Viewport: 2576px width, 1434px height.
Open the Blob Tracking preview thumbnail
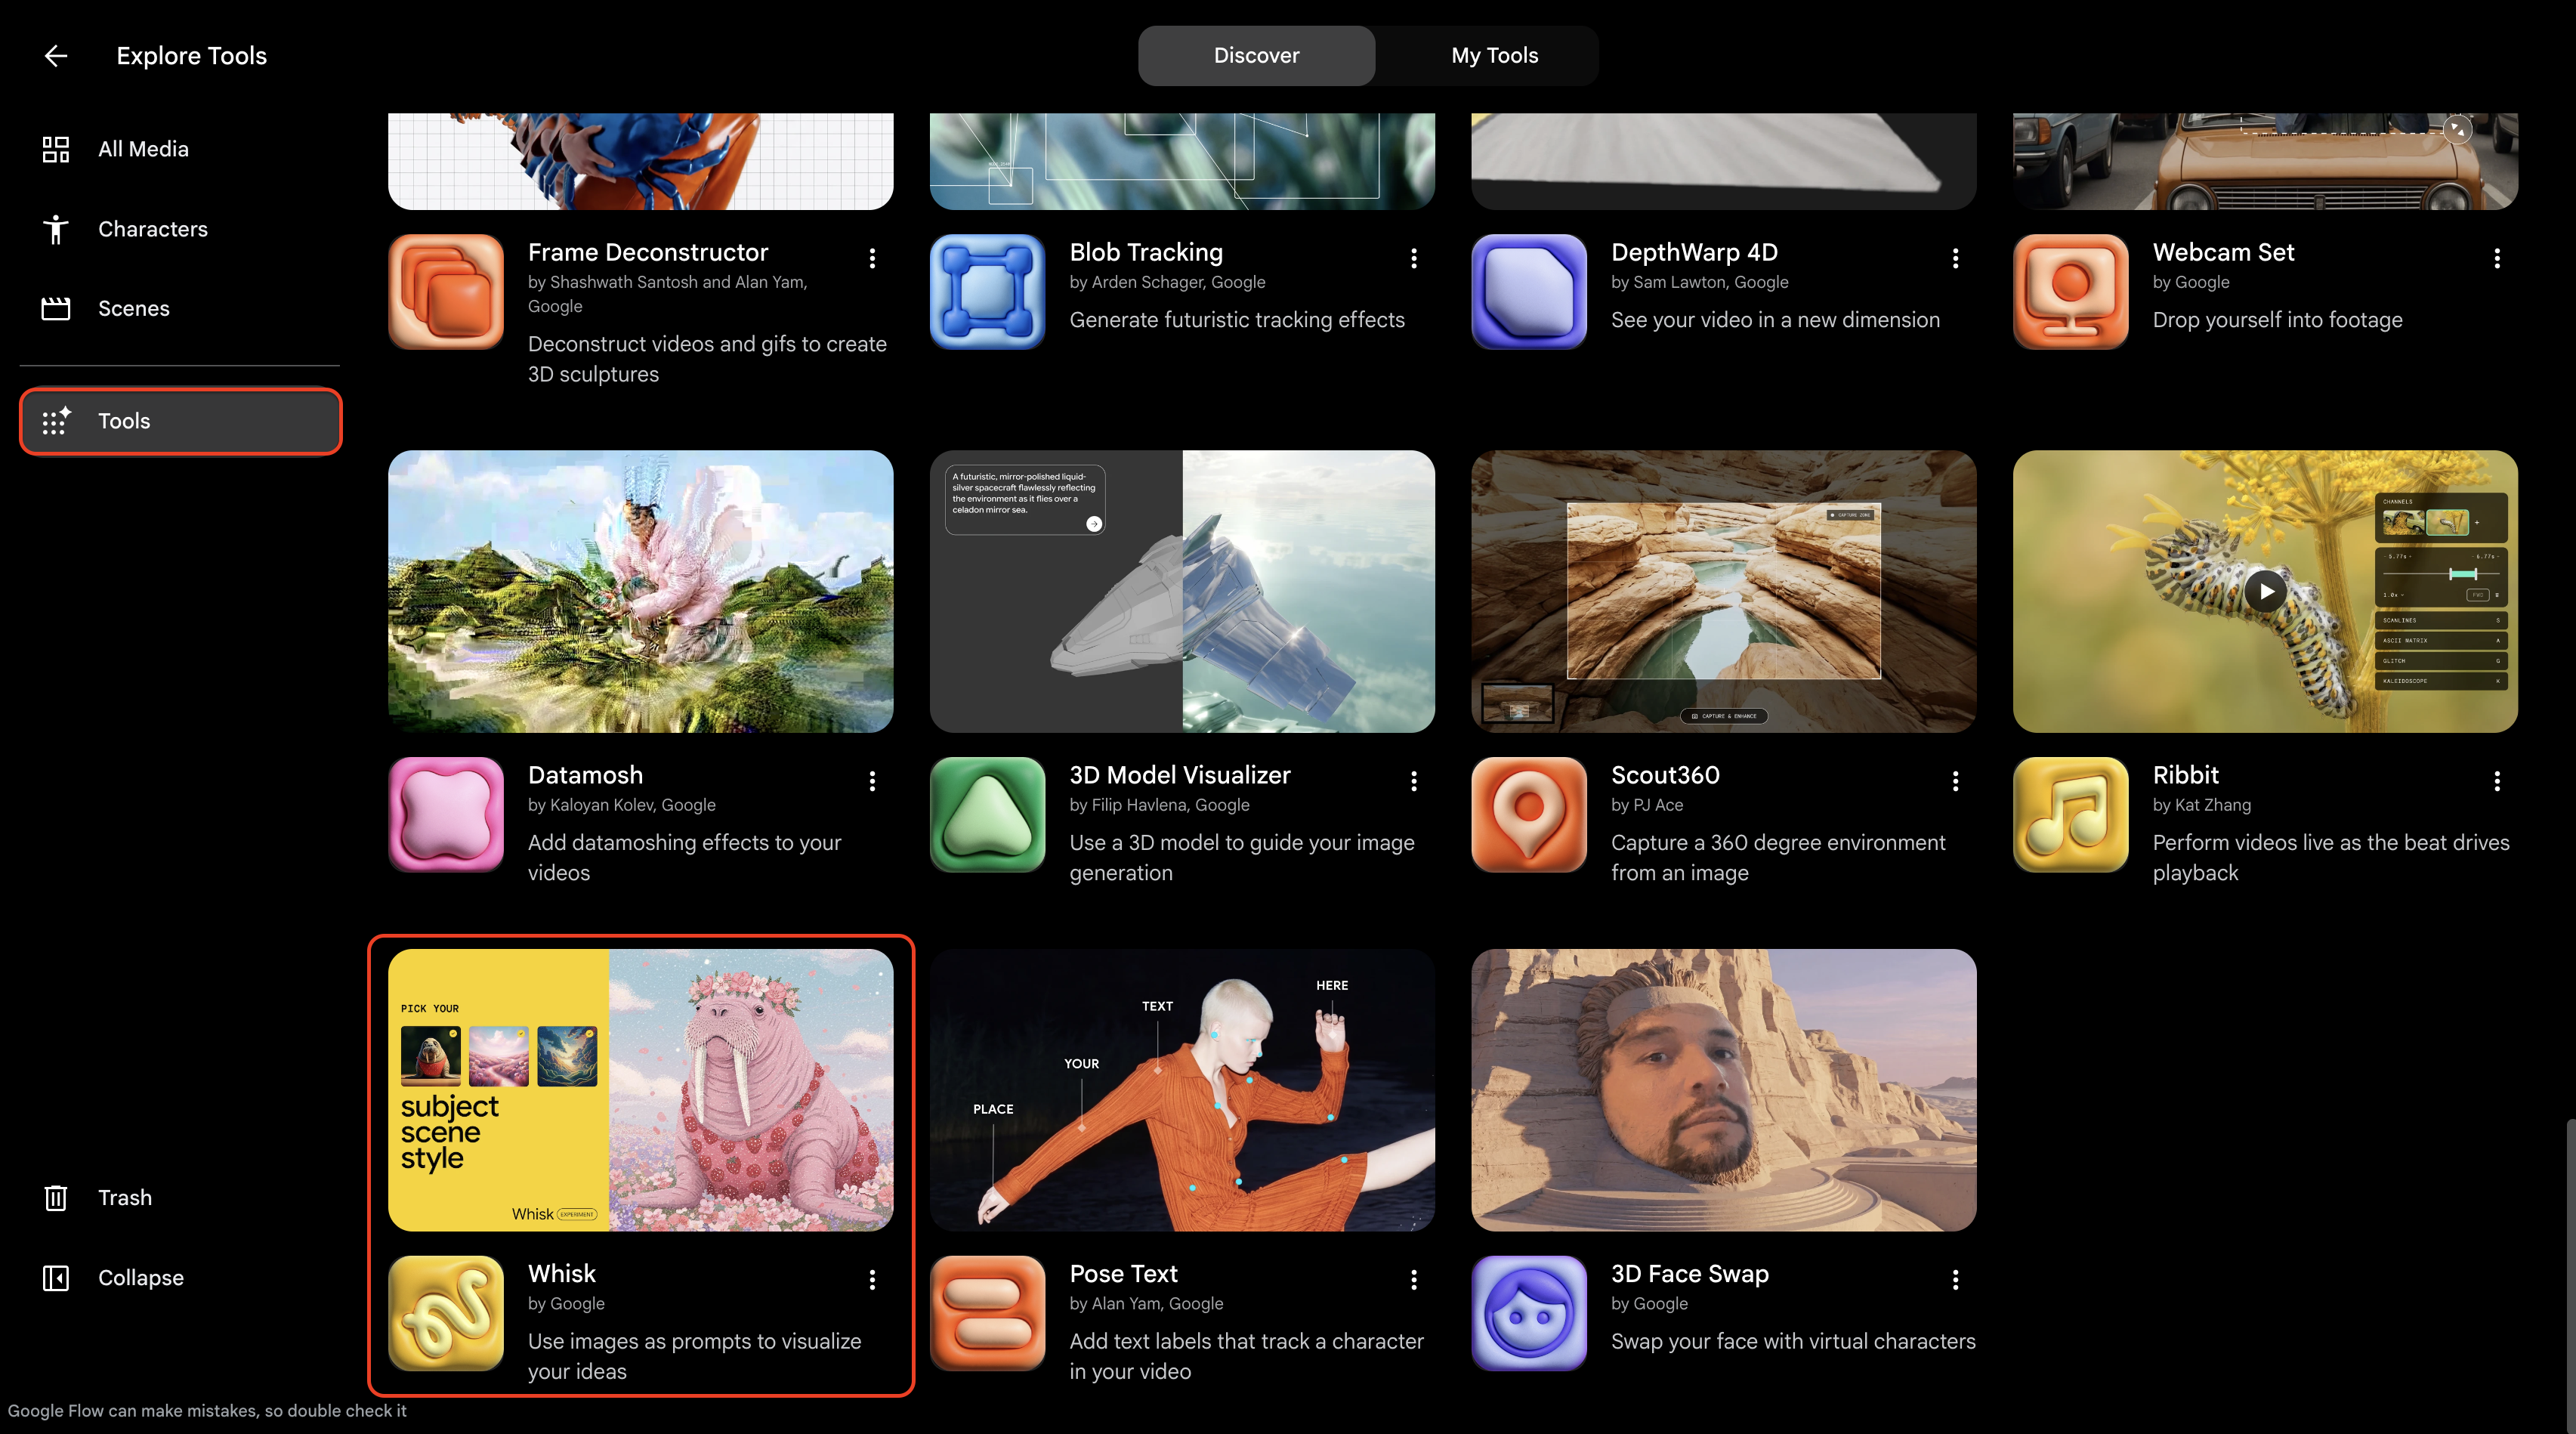pyautogui.click(x=1182, y=161)
